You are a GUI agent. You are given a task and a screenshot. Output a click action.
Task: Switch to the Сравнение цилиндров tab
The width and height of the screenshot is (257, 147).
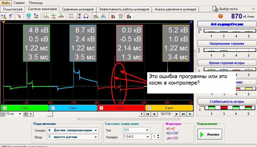tap(78, 9)
